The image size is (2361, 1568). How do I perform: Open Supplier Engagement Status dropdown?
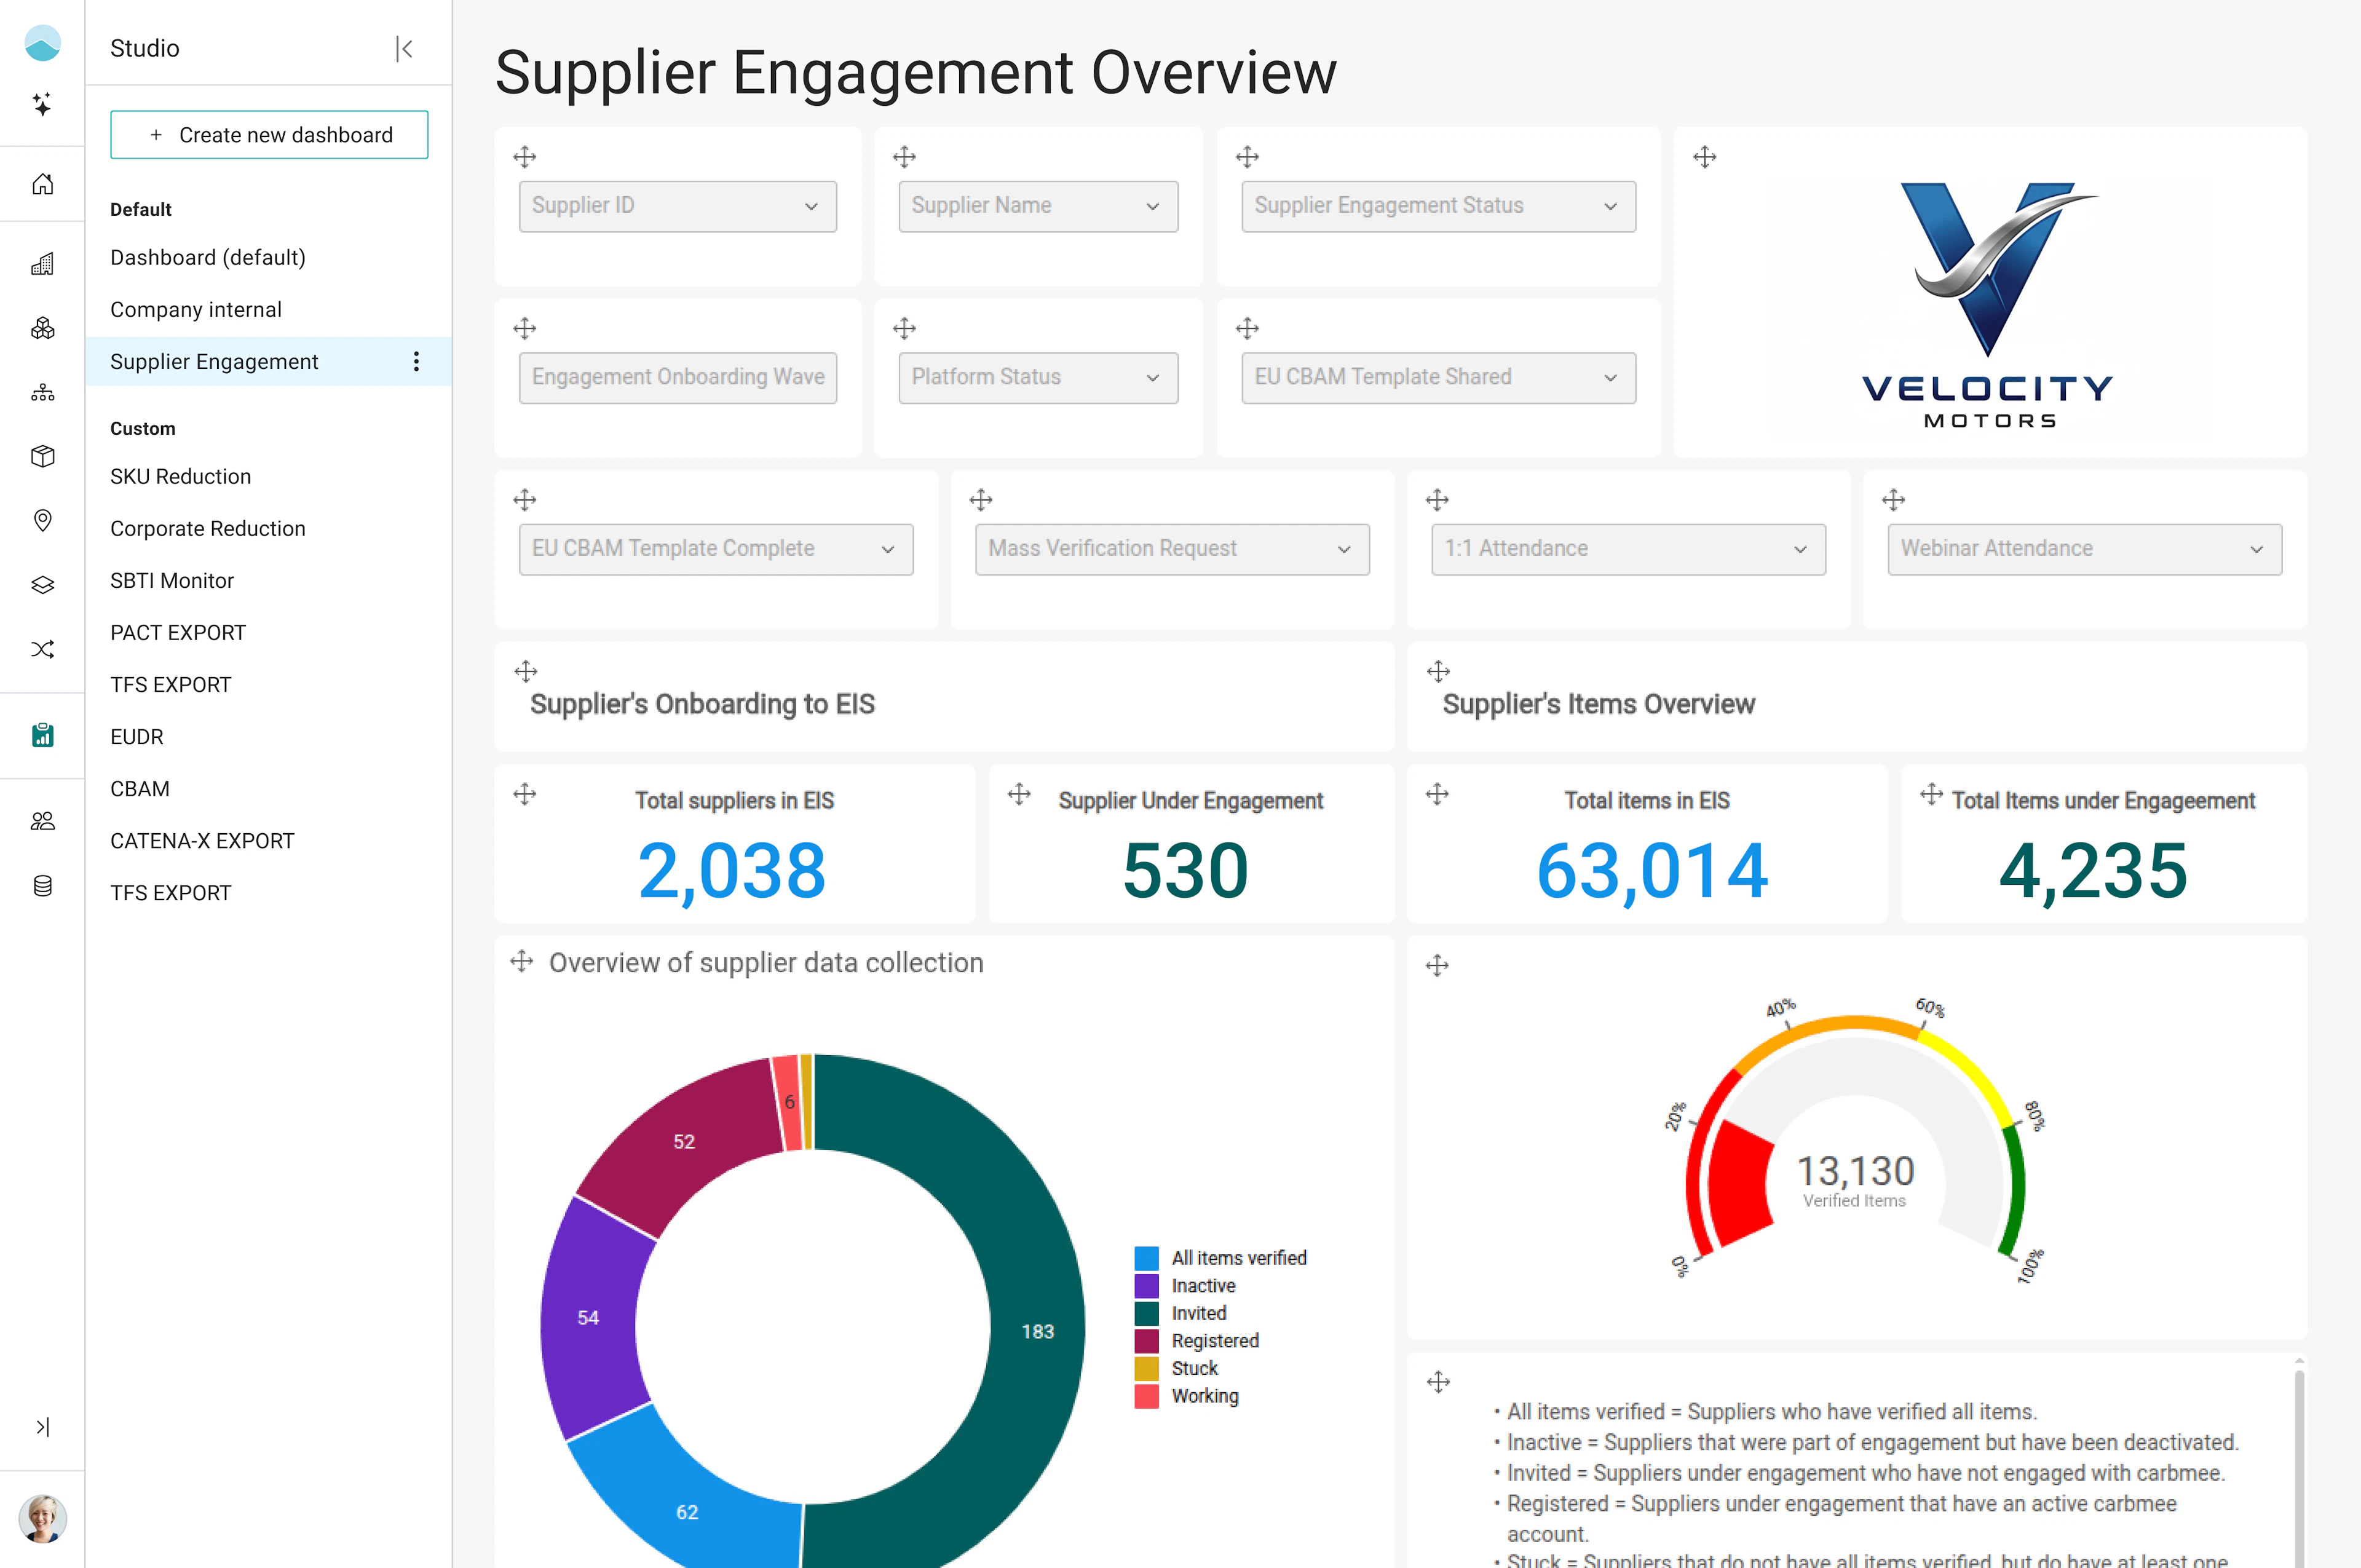(1437, 206)
